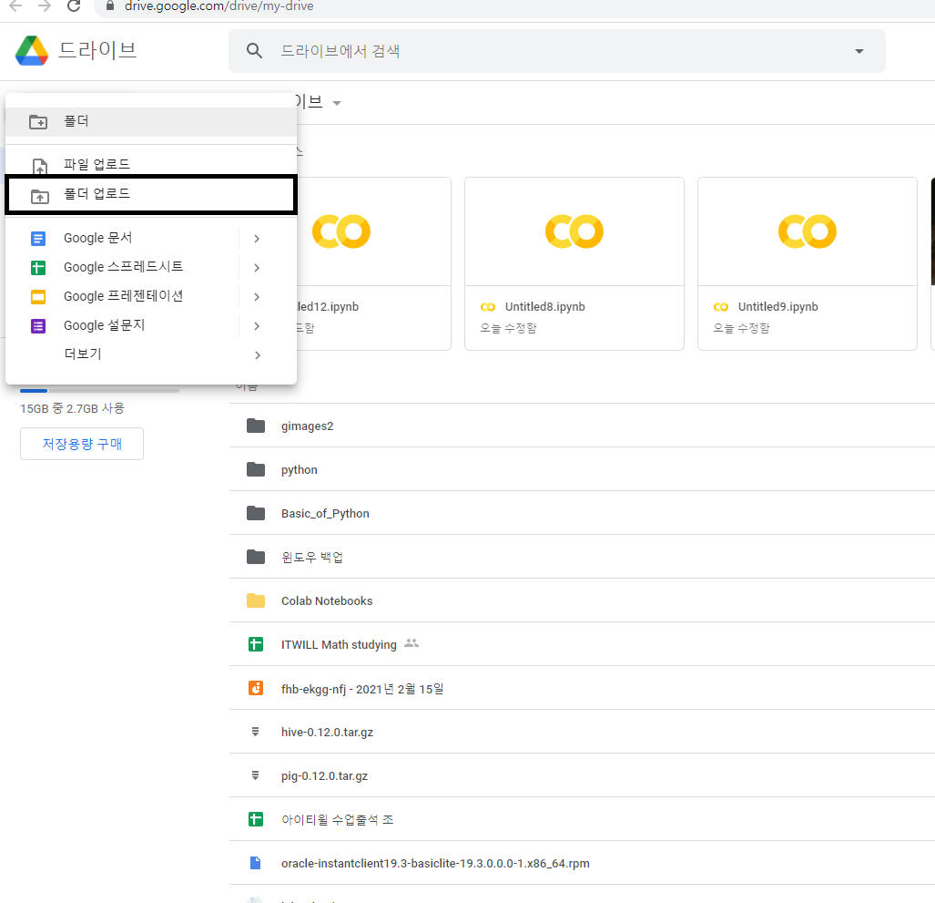Viewport: 935px width, 903px height.
Task: Click the gimages2 folder icon
Action: [x=256, y=426]
